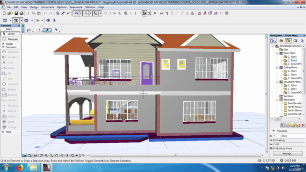The image size is (306, 172).
Task: Click the 3D orbit globe icon
Action: click(x=48, y=20)
